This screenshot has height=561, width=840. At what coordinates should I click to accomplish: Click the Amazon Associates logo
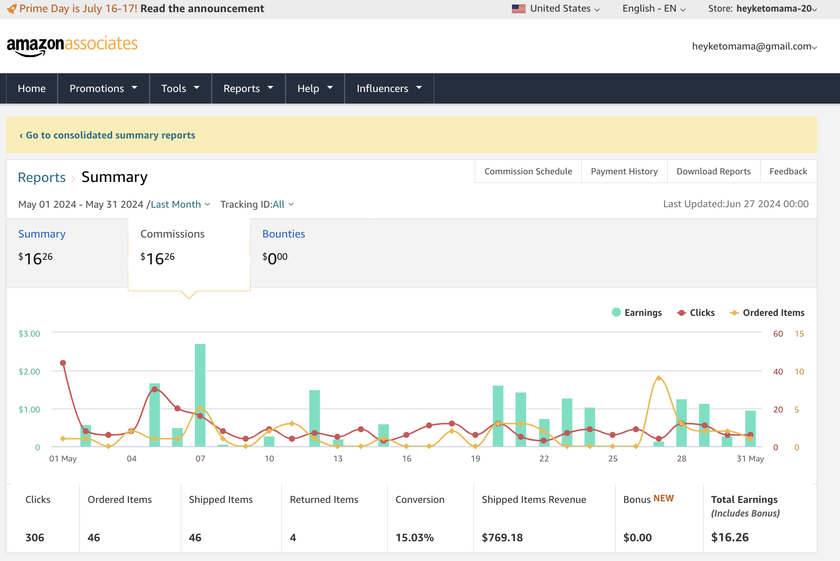(x=72, y=45)
